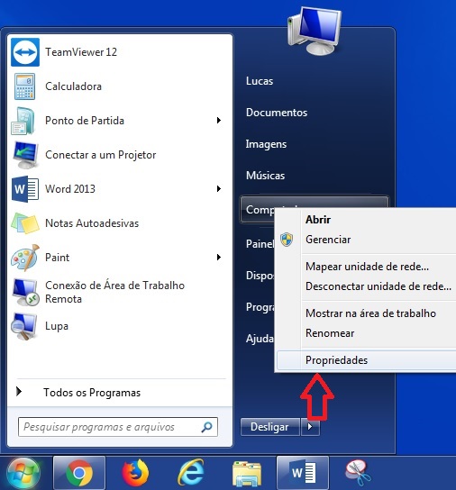This screenshot has width=456, height=490.
Task: Launch the Calculadora icon
Action: point(24,86)
